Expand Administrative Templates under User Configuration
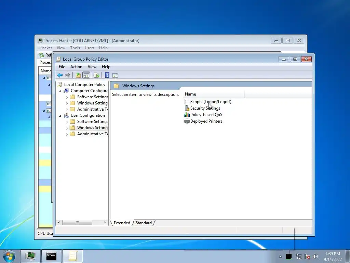Viewport: 350px width, 263px height. 67,134
